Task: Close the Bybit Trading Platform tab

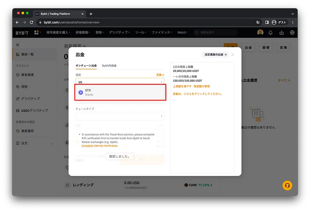Action: pos(83,14)
